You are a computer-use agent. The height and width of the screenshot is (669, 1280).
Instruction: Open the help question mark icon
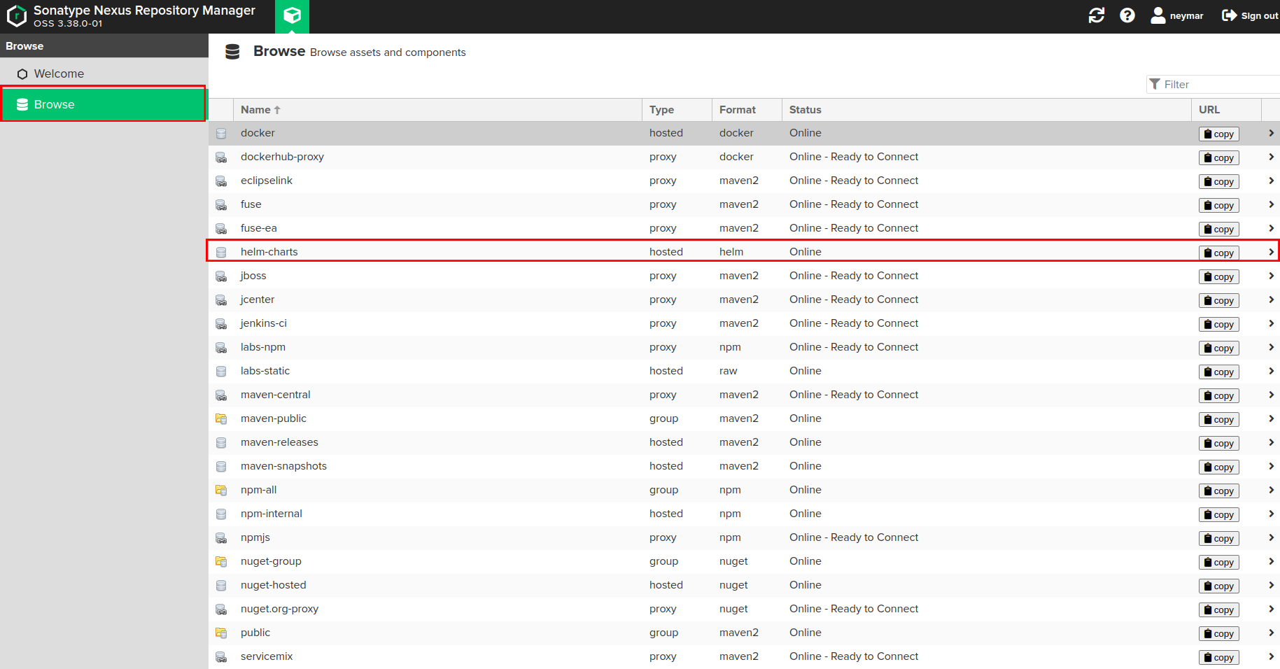(x=1127, y=15)
